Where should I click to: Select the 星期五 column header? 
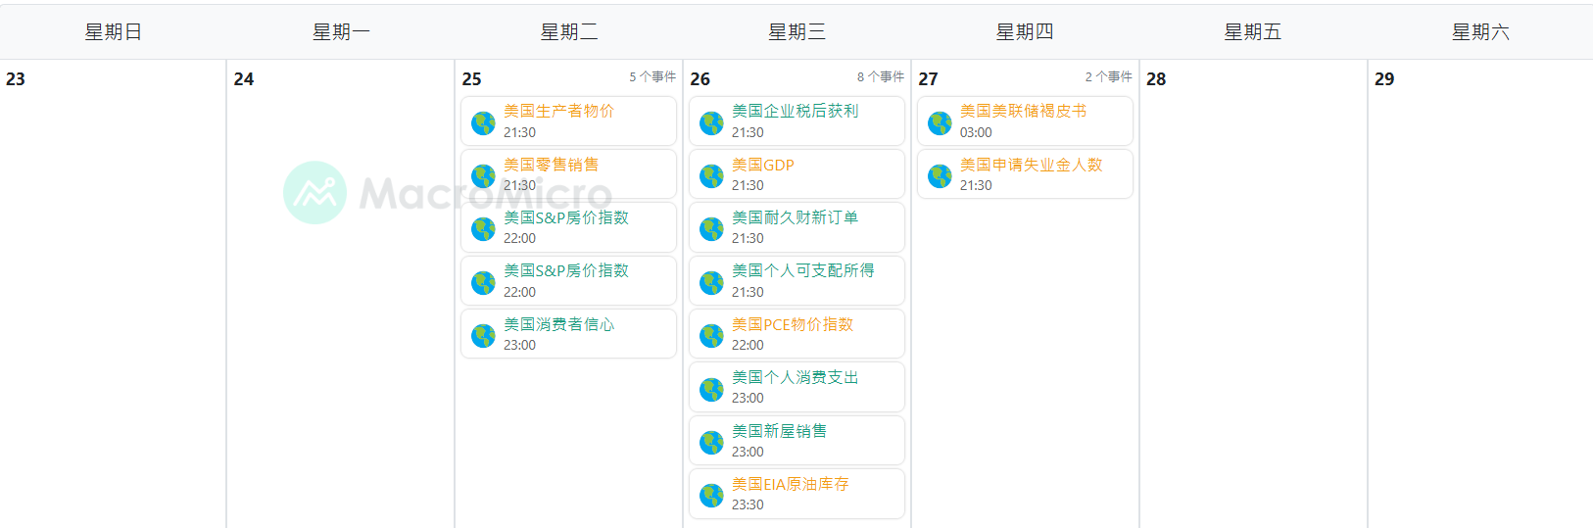(x=1252, y=32)
